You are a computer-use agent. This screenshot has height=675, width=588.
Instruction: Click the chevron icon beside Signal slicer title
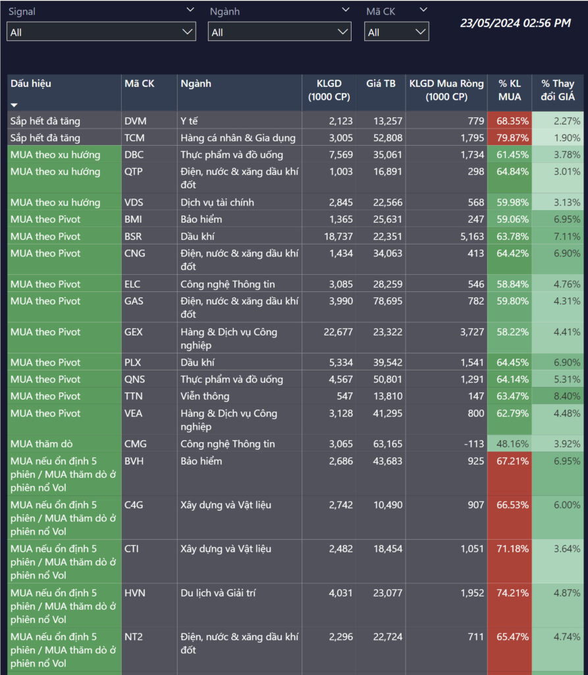190,10
